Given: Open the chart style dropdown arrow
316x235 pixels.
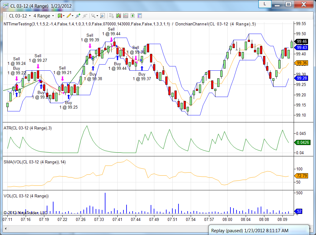Looking at the screenshot, I should tap(64, 16).
